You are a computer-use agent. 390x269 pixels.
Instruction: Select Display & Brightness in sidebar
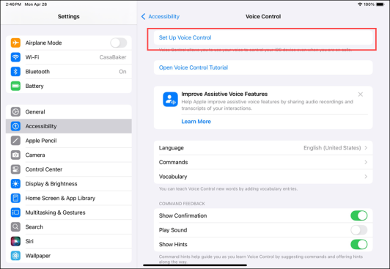tap(69, 184)
